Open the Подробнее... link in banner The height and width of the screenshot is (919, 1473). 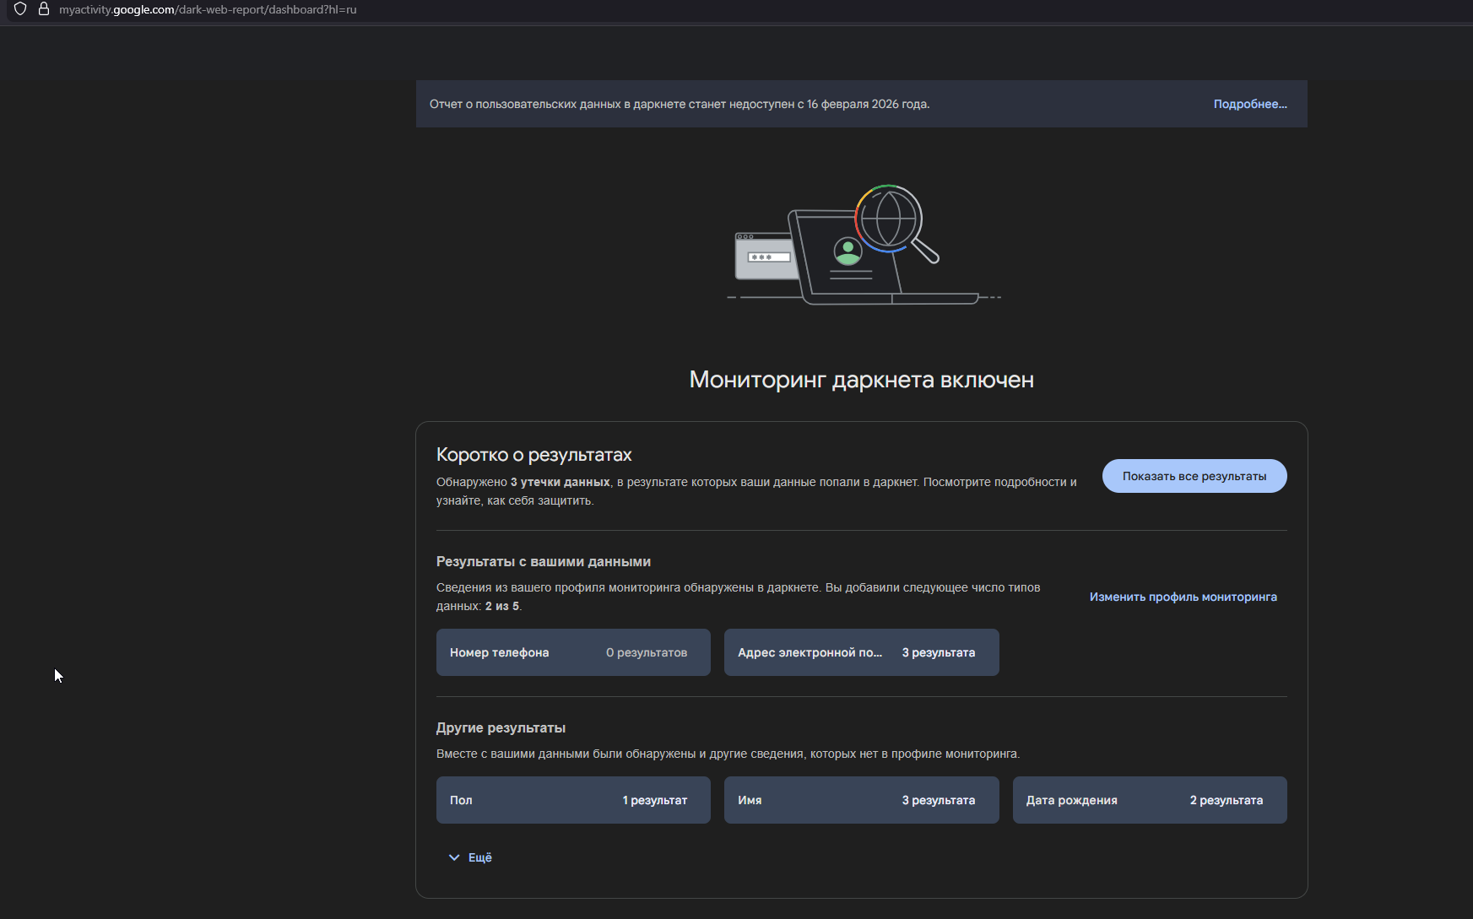(x=1249, y=104)
